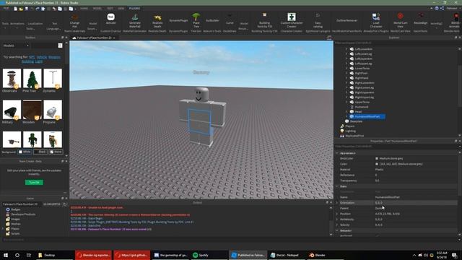Screen dimensions: 462x260
Task: Expand the LowerTorso tree node
Action: click(x=346, y=69)
